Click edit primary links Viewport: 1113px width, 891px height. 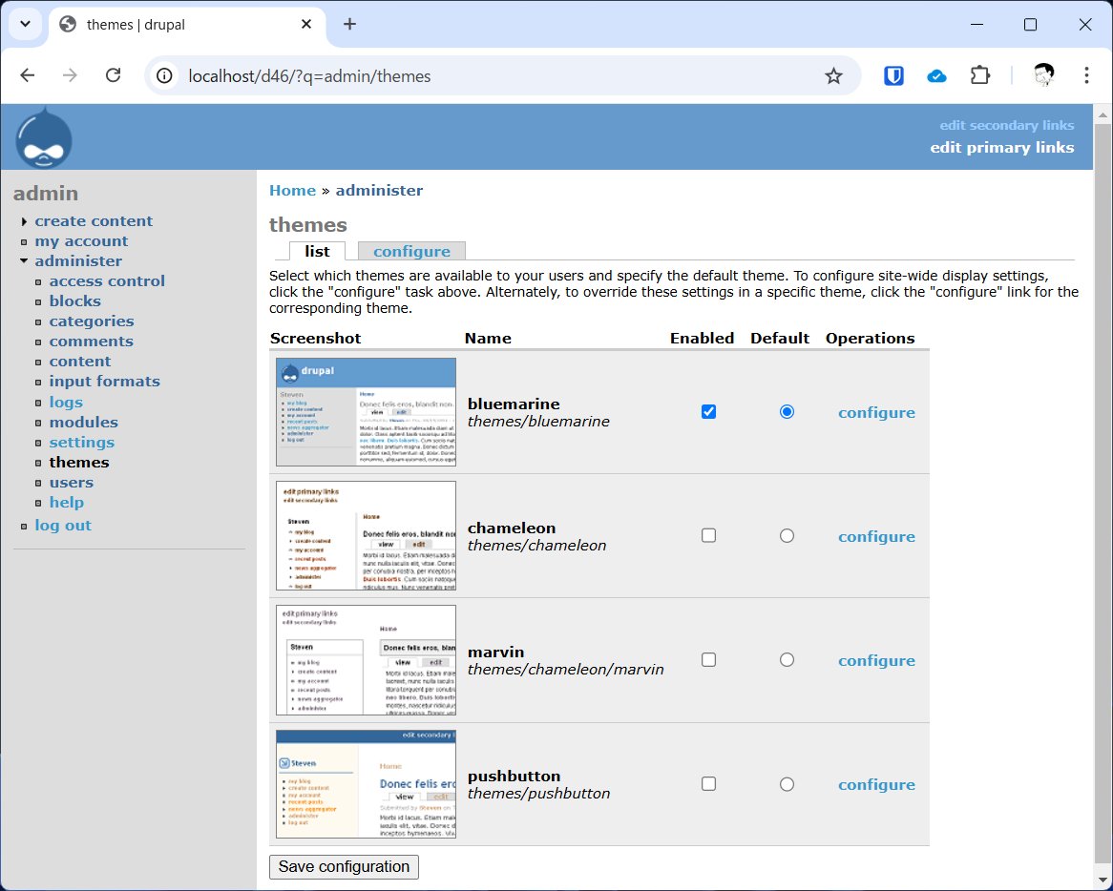click(1001, 148)
